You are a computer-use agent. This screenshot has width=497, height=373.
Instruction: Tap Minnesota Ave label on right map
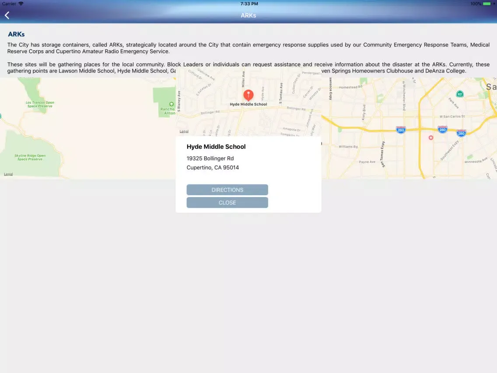(476, 161)
